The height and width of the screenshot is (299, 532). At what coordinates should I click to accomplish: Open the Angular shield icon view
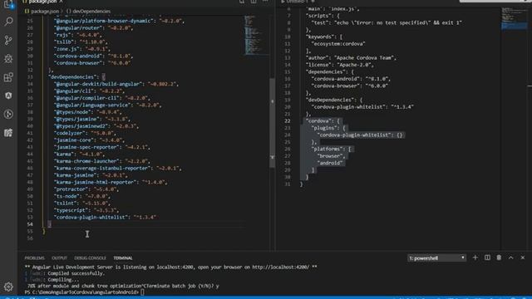[8, 96]
